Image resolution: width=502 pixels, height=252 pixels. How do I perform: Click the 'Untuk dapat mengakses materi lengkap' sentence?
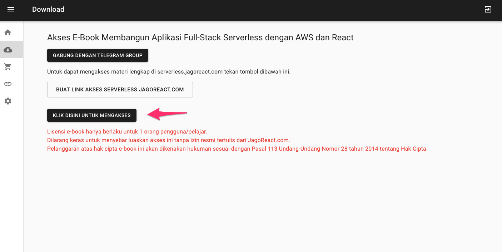click(x=169, y=71)
